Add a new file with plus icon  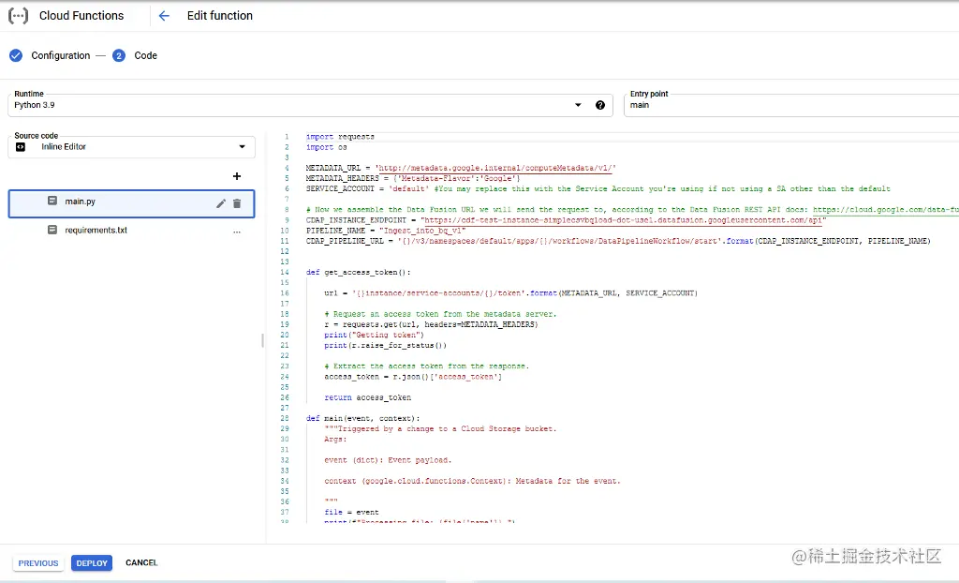point(237,176)
